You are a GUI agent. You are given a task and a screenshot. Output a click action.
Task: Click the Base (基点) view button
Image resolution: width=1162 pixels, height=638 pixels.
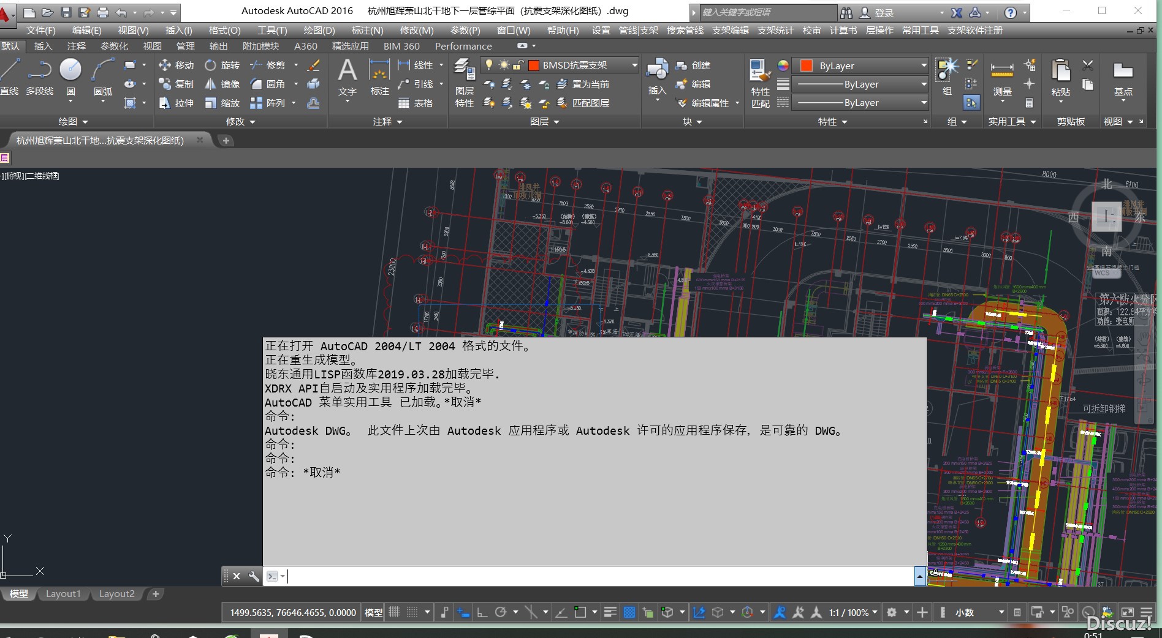1123,78
